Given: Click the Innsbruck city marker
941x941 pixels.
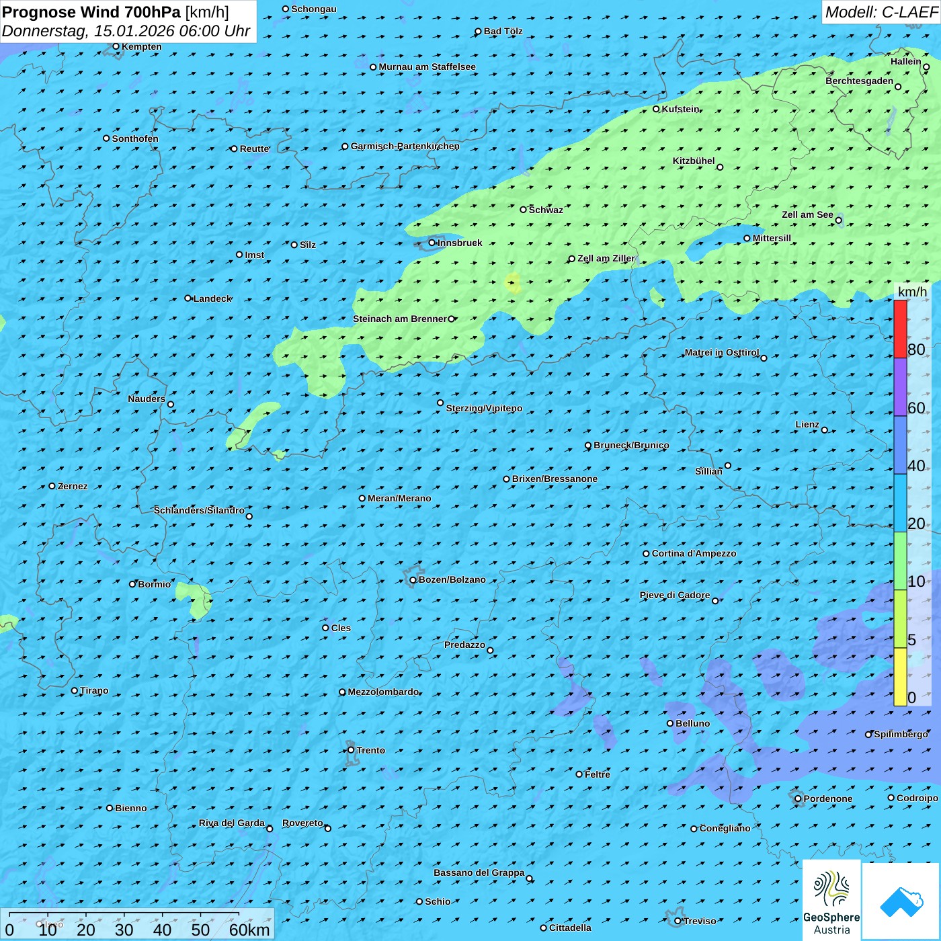Looking at the screenshot, I should click(x=432, y=243).
